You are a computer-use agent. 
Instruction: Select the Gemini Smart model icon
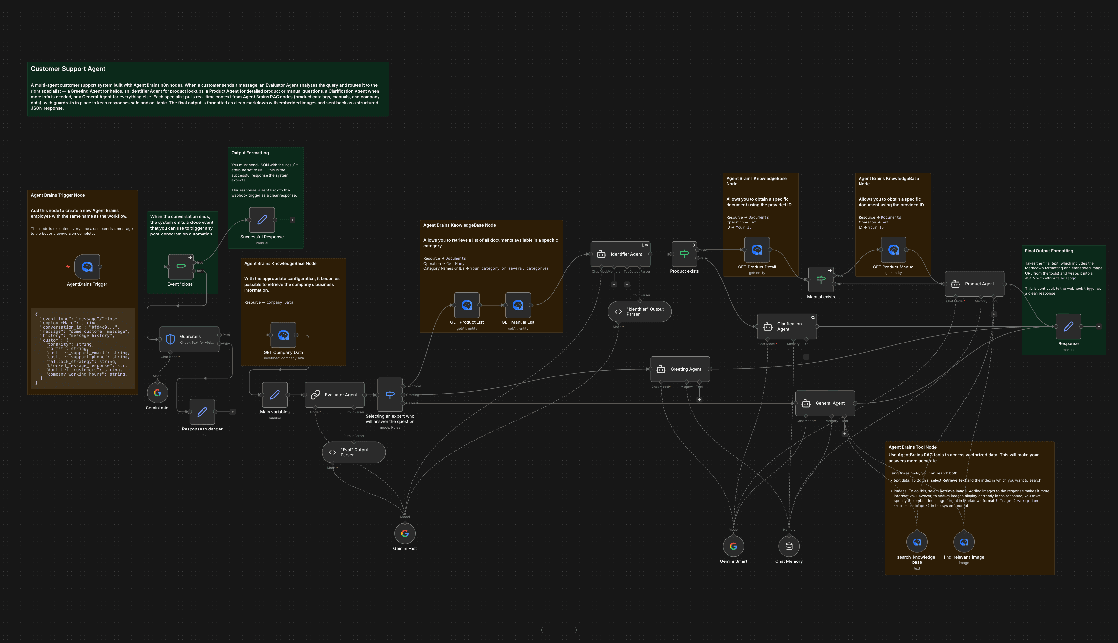point(733,546)
